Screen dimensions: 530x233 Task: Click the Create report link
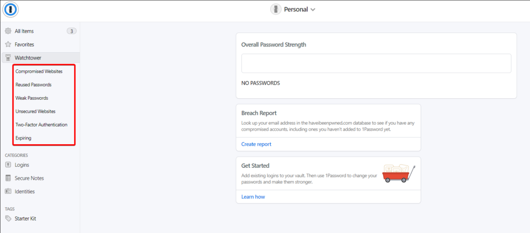tap(256, 144)
